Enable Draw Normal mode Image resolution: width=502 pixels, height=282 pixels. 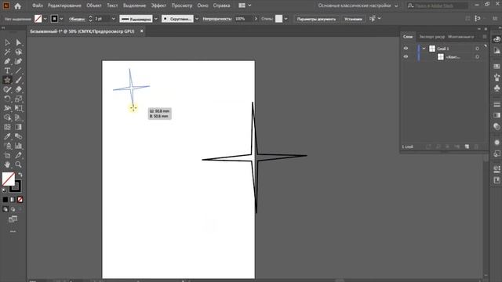coord(5,209)
